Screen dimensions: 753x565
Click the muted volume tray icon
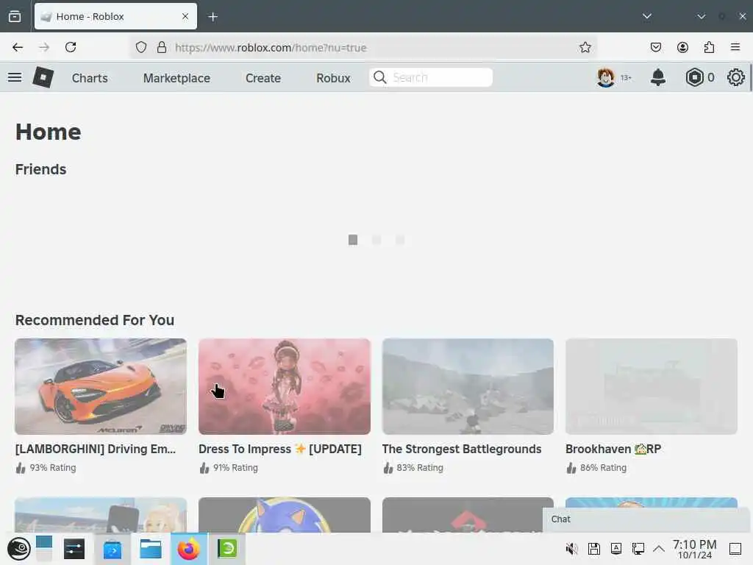click(571, 549)
